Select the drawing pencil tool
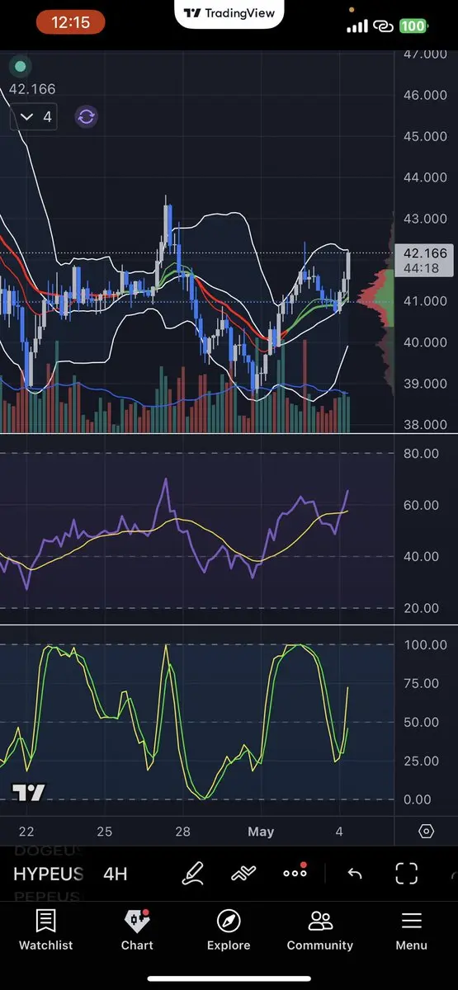458x990 pixels. click(192, 874)
